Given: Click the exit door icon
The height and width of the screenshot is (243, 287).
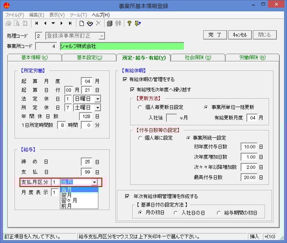Looking at the screenshot, I should click(138, 23).
